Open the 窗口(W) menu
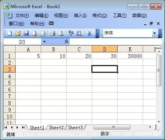 point(17,24)
